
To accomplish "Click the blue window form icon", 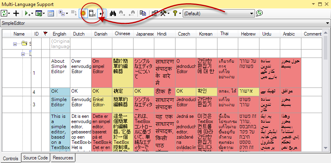I will [51, 13].
